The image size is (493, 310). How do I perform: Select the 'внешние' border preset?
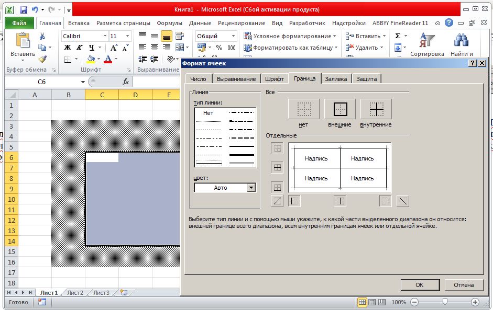(x=340, y=109)
